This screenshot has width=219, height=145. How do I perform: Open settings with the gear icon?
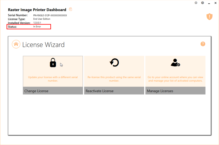coord(196,3)
